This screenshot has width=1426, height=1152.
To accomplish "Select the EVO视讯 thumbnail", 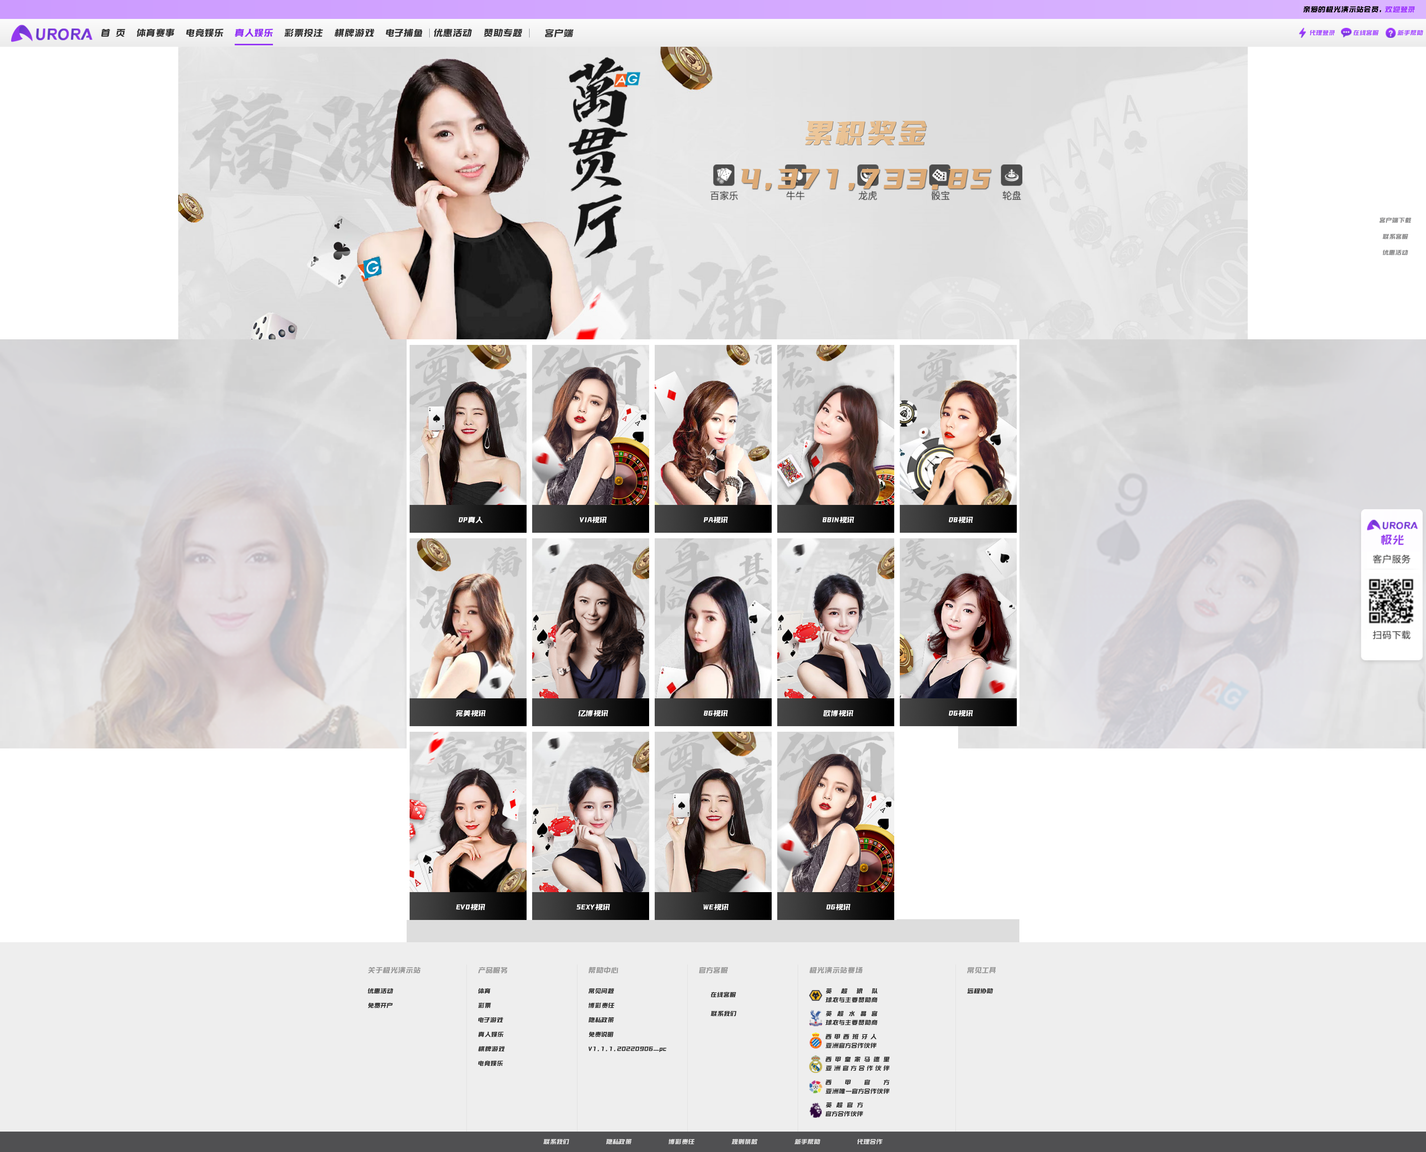I will pyautogui.click(x=468, y=823).
